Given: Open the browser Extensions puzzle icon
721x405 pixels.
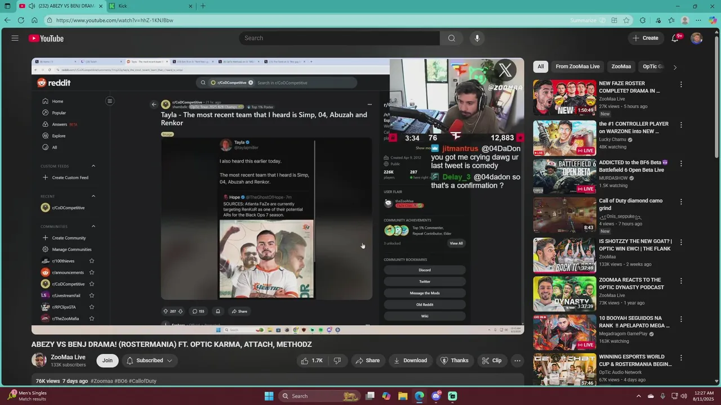Looking at the screenshot, I should coord(643,20).
